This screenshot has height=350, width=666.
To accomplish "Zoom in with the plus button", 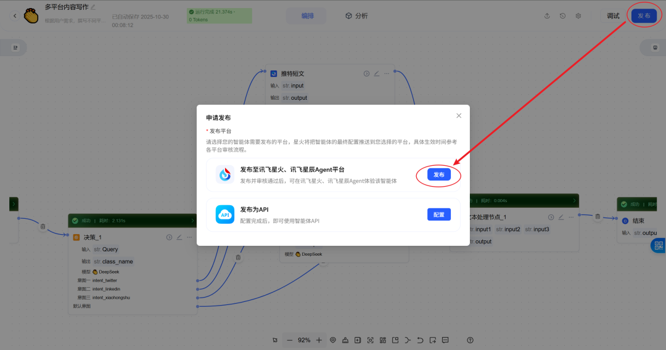I will tap(319, 340).
